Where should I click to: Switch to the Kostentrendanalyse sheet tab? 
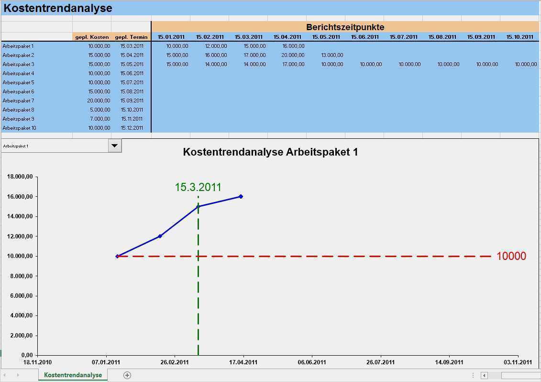(73, 375)
